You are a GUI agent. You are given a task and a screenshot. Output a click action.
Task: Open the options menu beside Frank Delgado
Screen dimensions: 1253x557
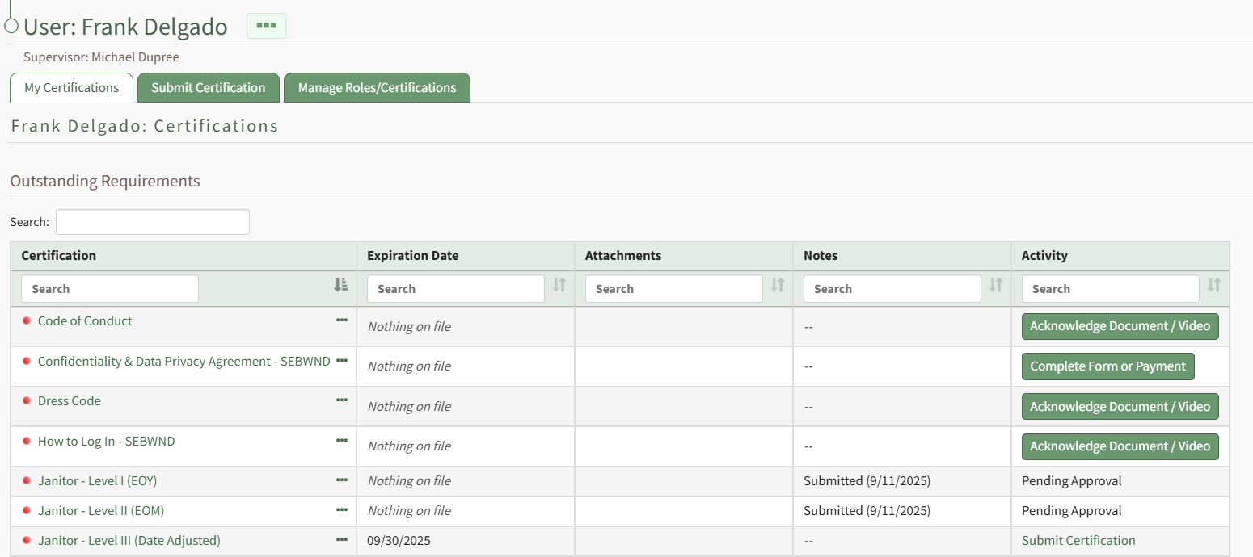[x=266, y=26]
